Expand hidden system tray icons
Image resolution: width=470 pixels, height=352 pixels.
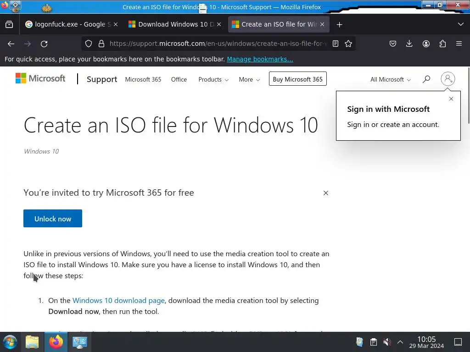pyautogui.click(x=400, y=342)
